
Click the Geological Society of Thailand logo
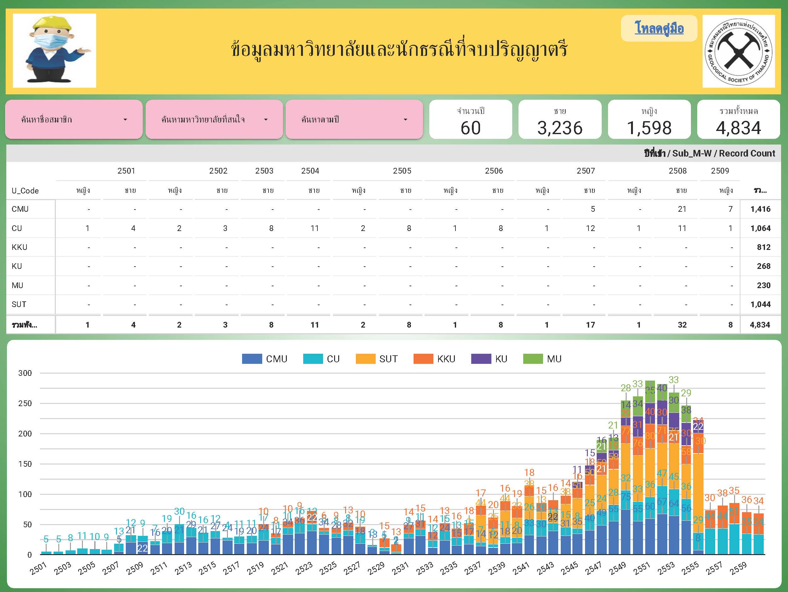pyautogui.click(x=739, y=51)
